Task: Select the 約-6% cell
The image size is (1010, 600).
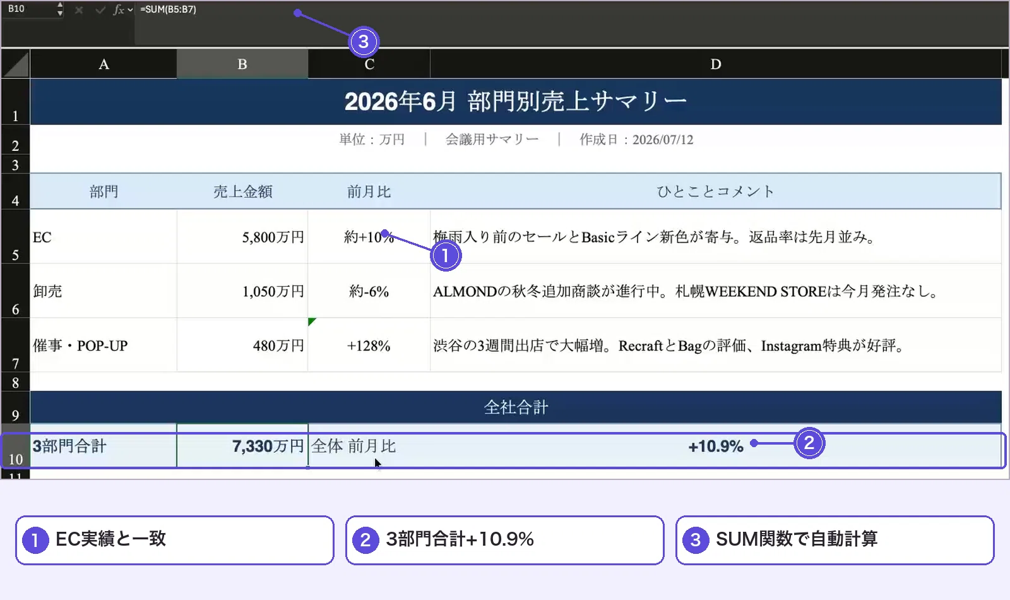Action: tap(369, 291)
